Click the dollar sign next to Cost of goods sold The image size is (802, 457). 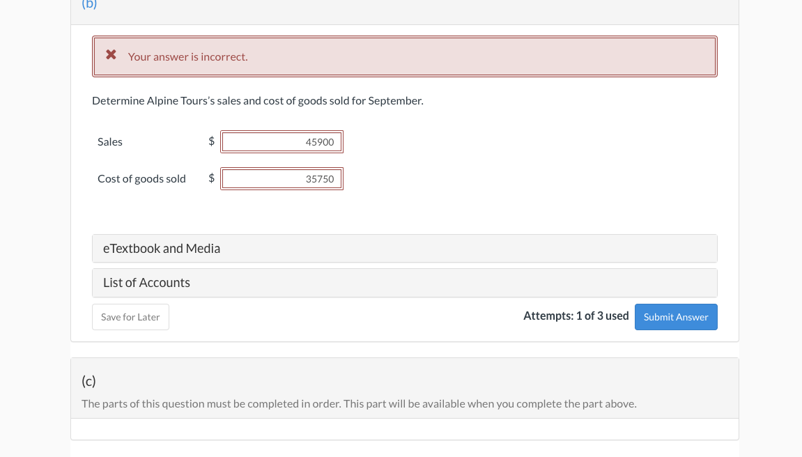click(x=211, y=178)
